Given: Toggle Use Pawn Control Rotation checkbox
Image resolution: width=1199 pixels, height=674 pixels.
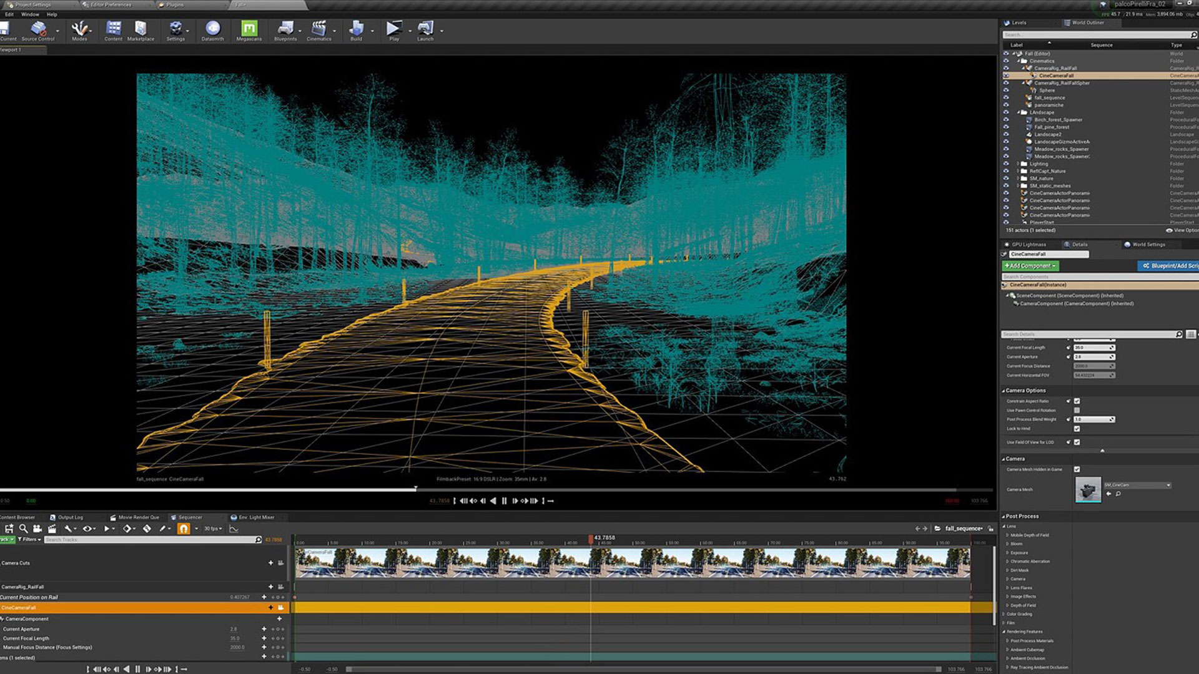Looking at the screenshot, I should coord(1077,411).
